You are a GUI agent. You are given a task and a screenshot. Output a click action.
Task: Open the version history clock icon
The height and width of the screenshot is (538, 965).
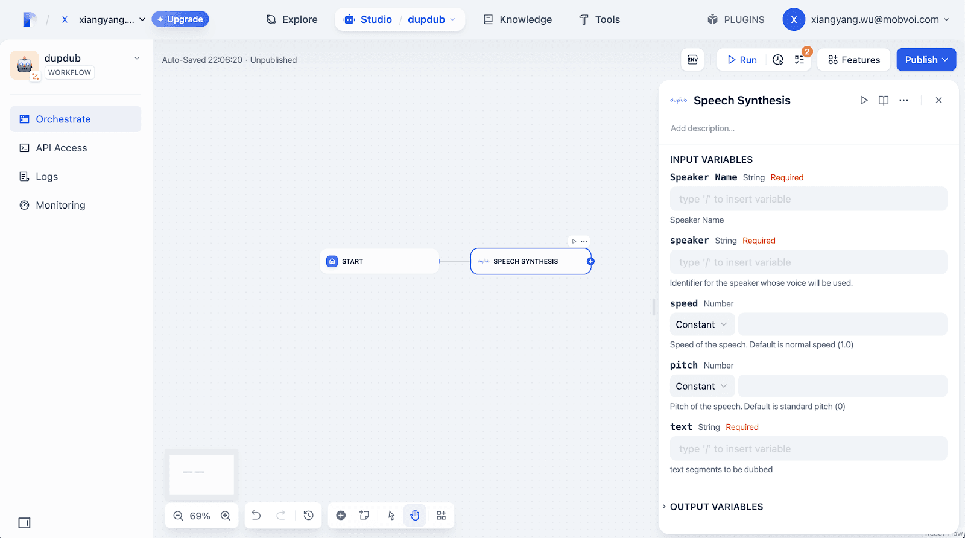click(309, 515)
